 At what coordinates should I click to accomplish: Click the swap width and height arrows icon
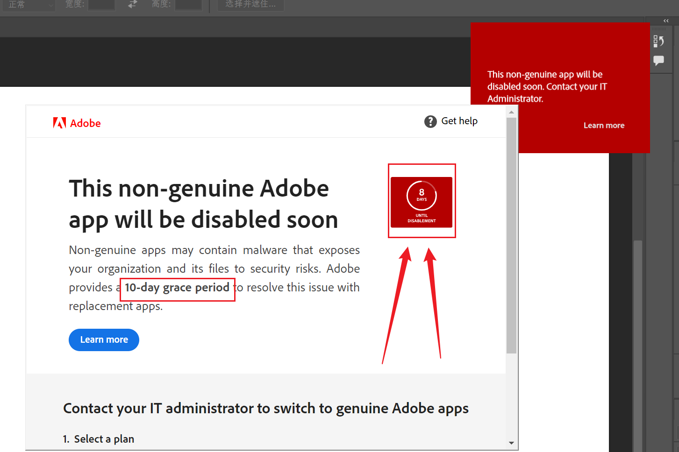point(132,4)
